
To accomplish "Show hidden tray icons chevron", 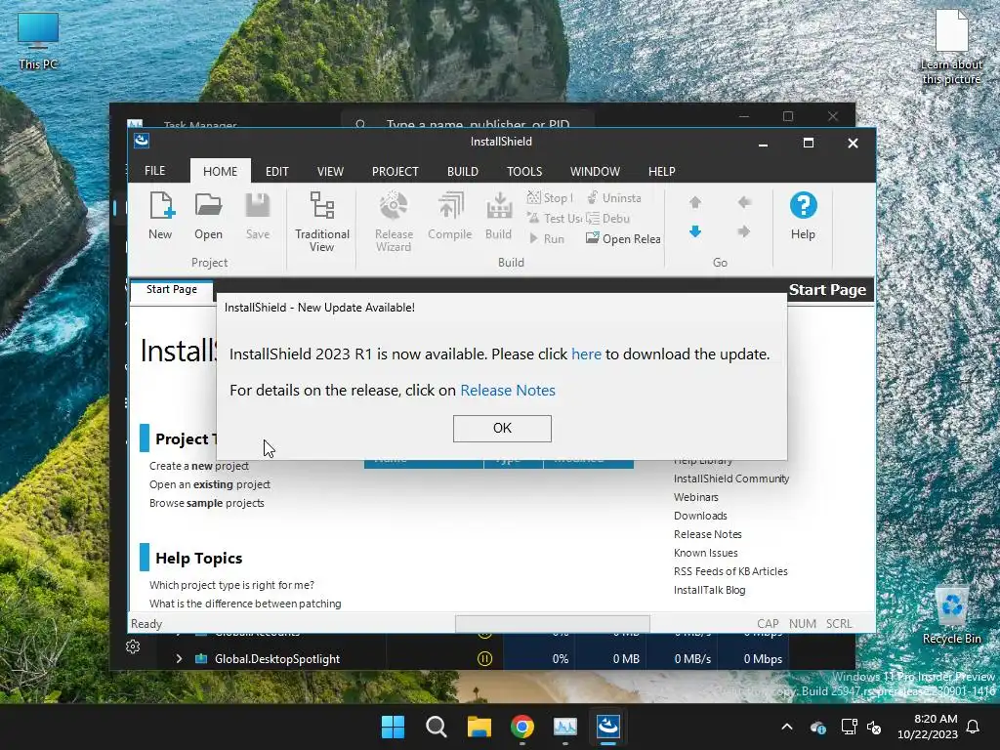I will [787, 727].
